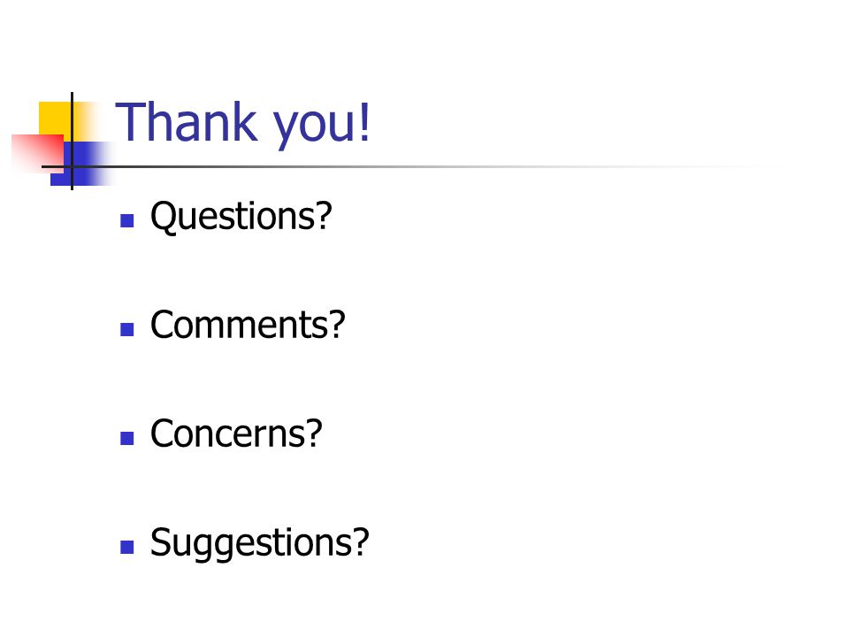Select the "Comments?" bullet text
Screen dimensions: 849x637
click(x=248, y=325)
